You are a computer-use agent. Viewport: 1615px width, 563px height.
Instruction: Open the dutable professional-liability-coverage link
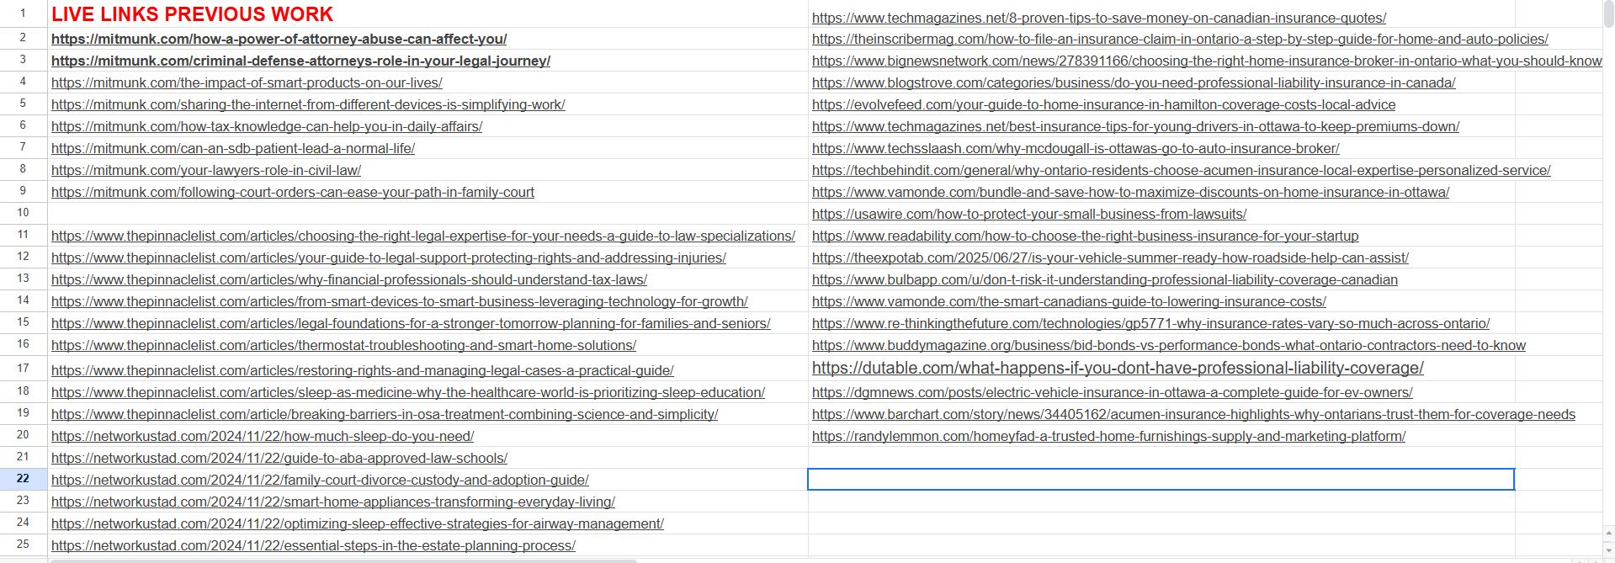pyautogui.click(x=1117, y=368)
